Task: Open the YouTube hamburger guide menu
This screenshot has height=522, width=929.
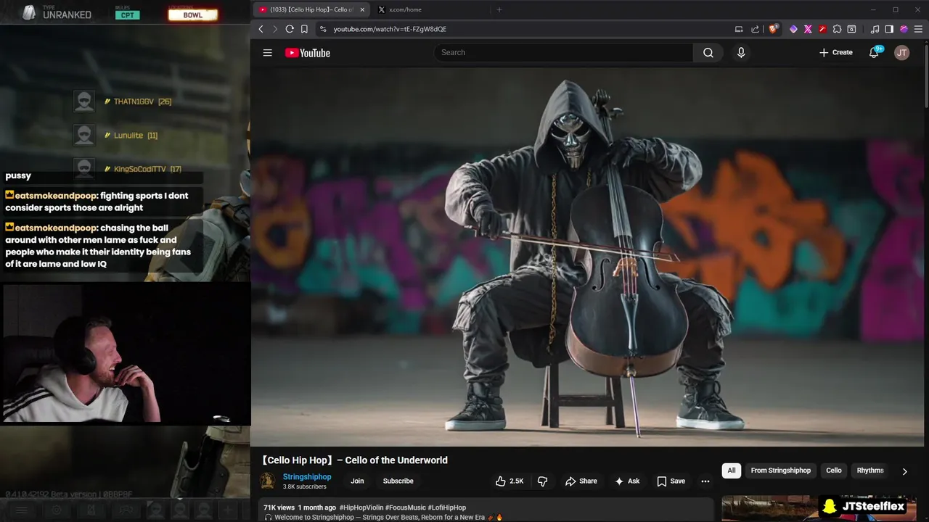Action: (268, 52)
